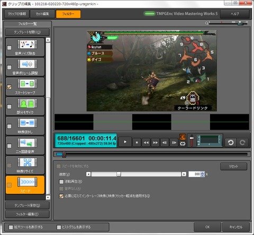Toggle the orange preview mode icon above loop
Screen dimensions: 254x235
[x=183, y=137]
